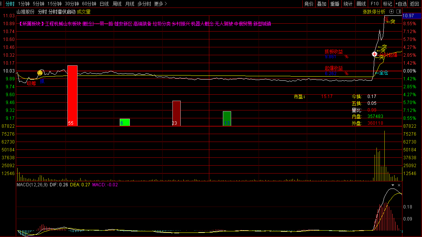
Task: Open 涨跌停分析 limit analysis link
Action: click(x=374, y=12)
